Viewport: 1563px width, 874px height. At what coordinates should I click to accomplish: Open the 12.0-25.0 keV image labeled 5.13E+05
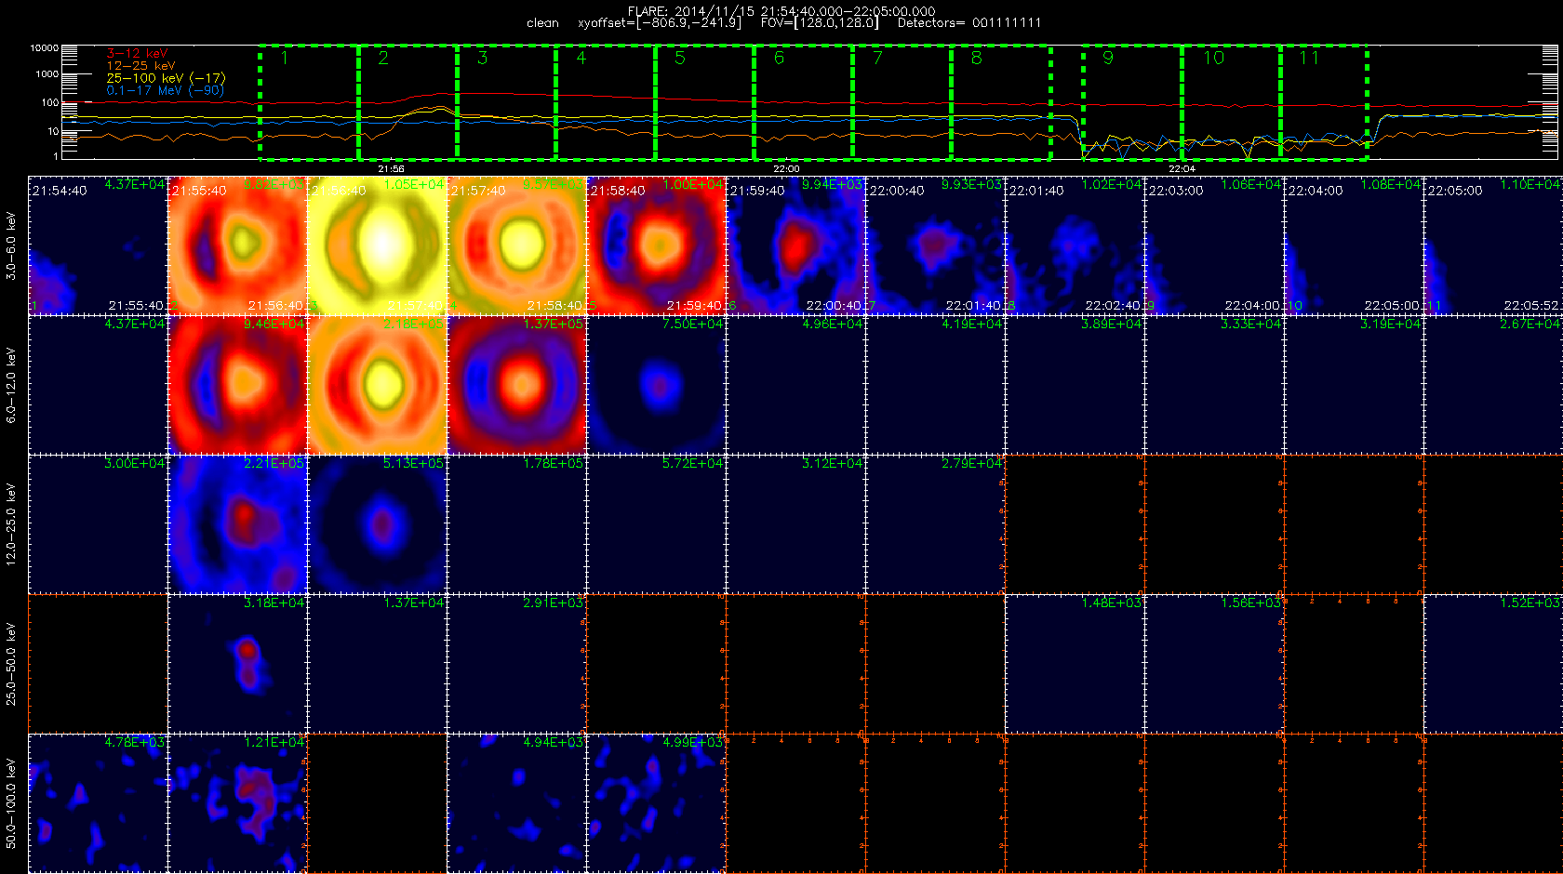point(377,524)
